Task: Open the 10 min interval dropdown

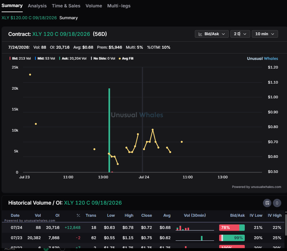Action: [x=265, y=34]
